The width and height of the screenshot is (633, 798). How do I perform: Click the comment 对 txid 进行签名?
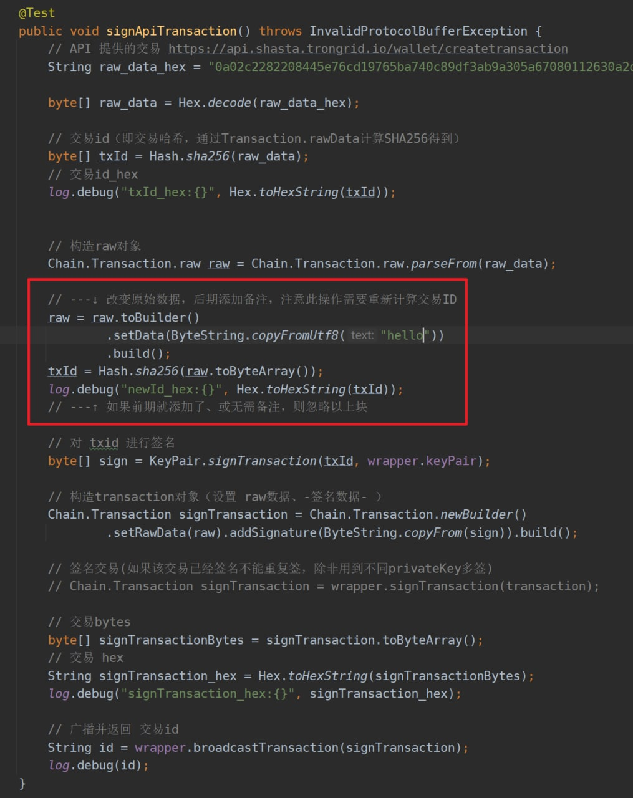coord(112,443)
